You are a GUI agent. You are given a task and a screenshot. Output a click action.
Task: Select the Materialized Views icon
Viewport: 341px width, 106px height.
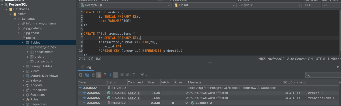click(x=28, y=76)
